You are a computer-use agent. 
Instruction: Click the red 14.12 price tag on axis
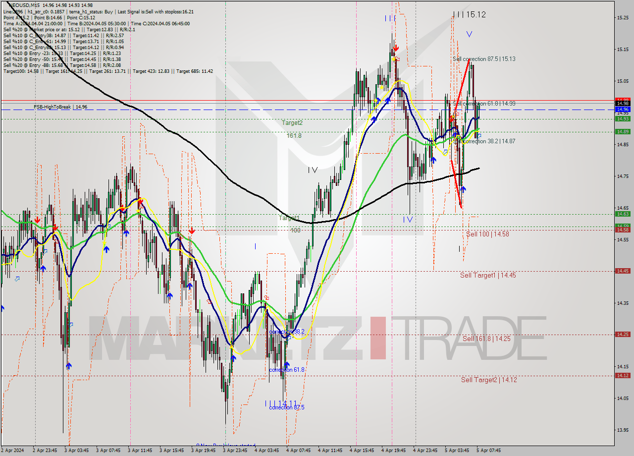[623, 375]
